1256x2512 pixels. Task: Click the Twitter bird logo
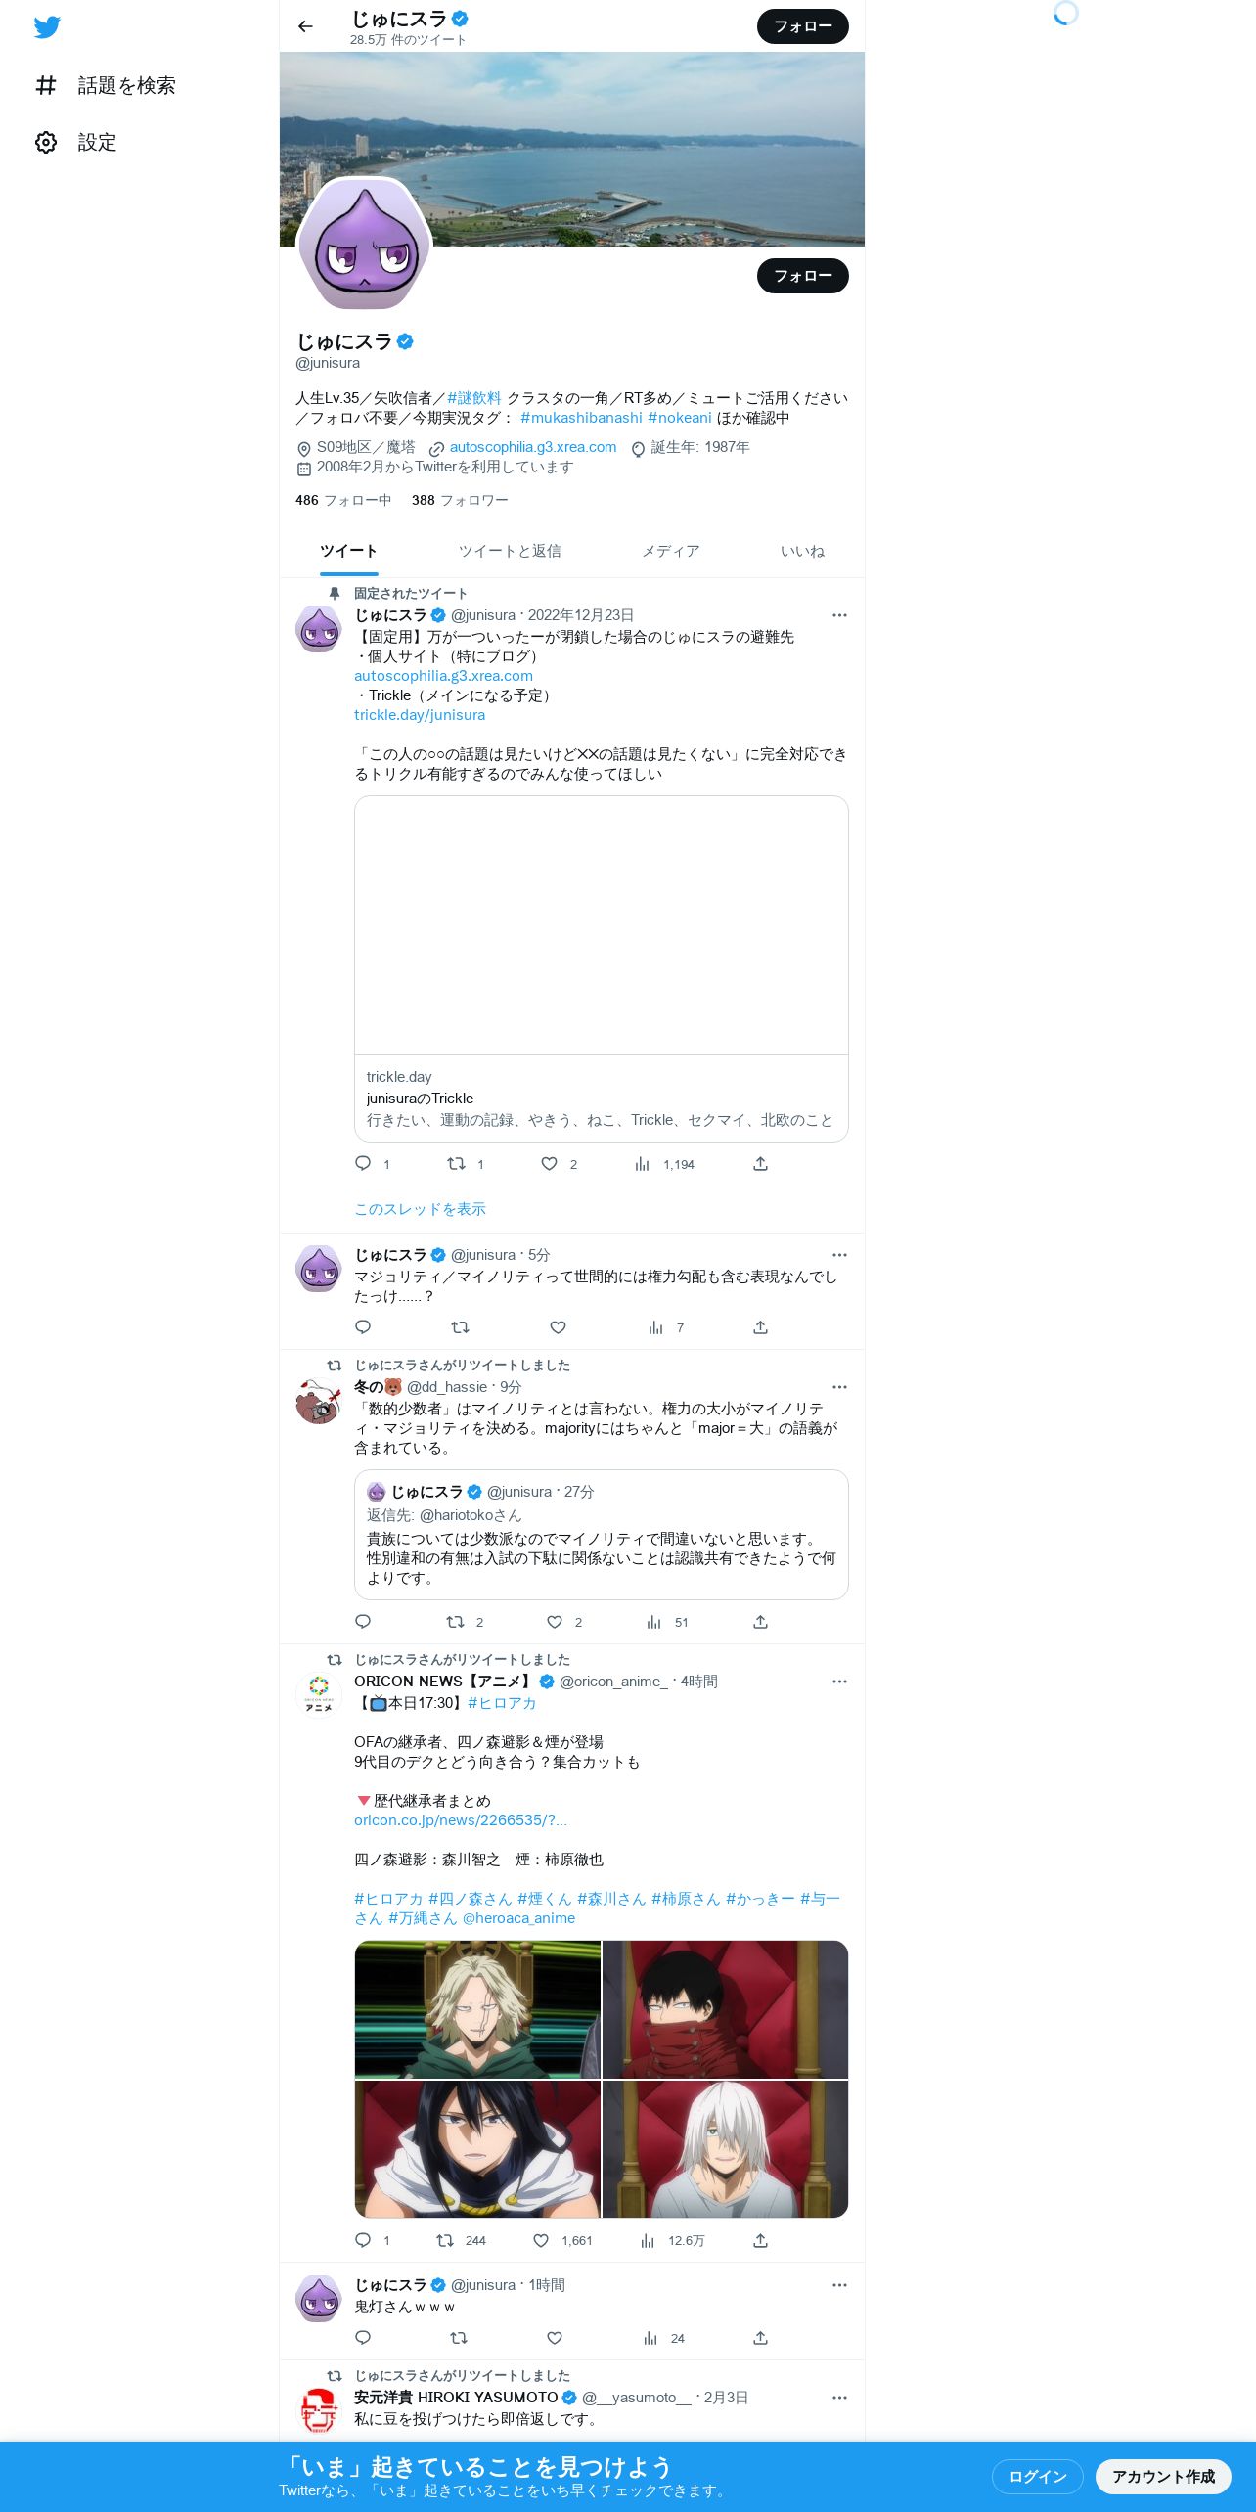coord(47,27)
